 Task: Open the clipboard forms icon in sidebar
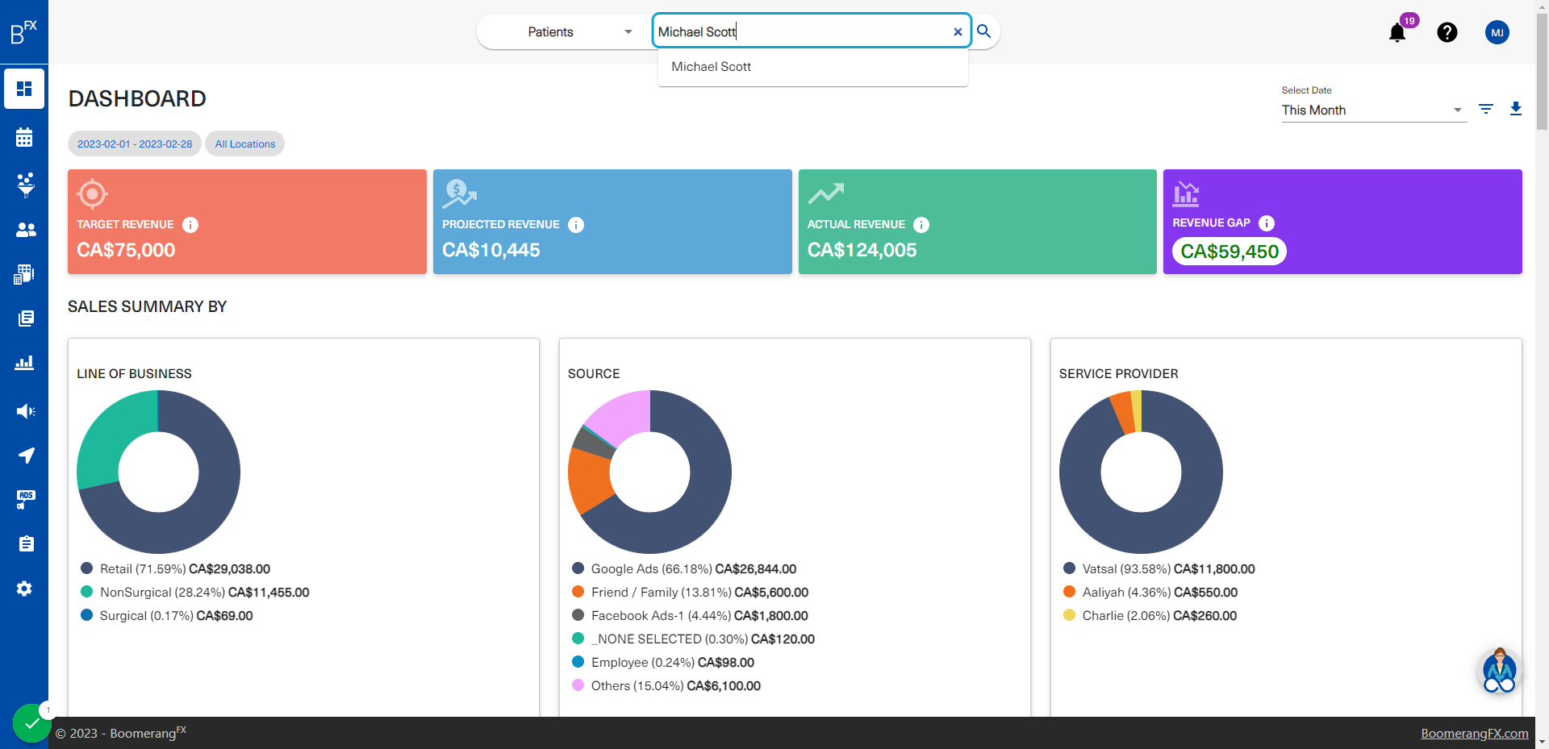(x=26, y=544)
